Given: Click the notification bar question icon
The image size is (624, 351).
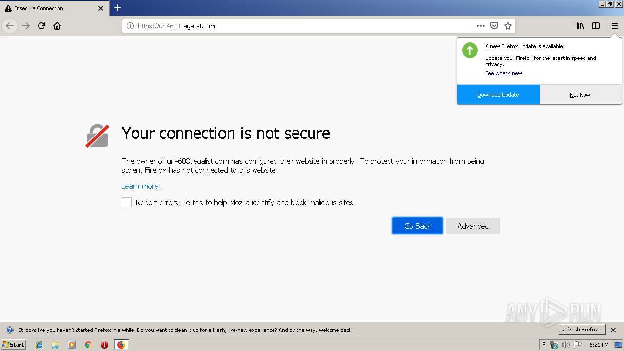Looking at the screenshot, I should coord(9,330).
